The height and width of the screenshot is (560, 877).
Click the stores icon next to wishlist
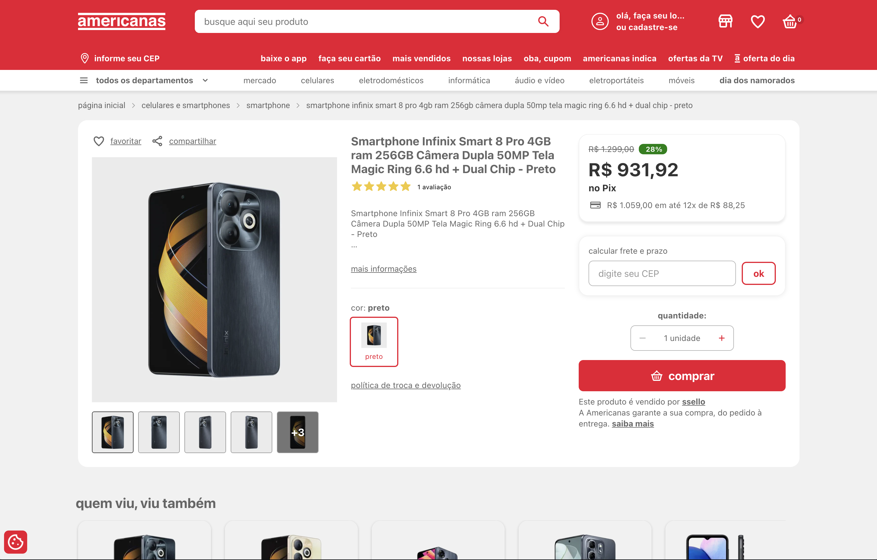tap(725, 21)
